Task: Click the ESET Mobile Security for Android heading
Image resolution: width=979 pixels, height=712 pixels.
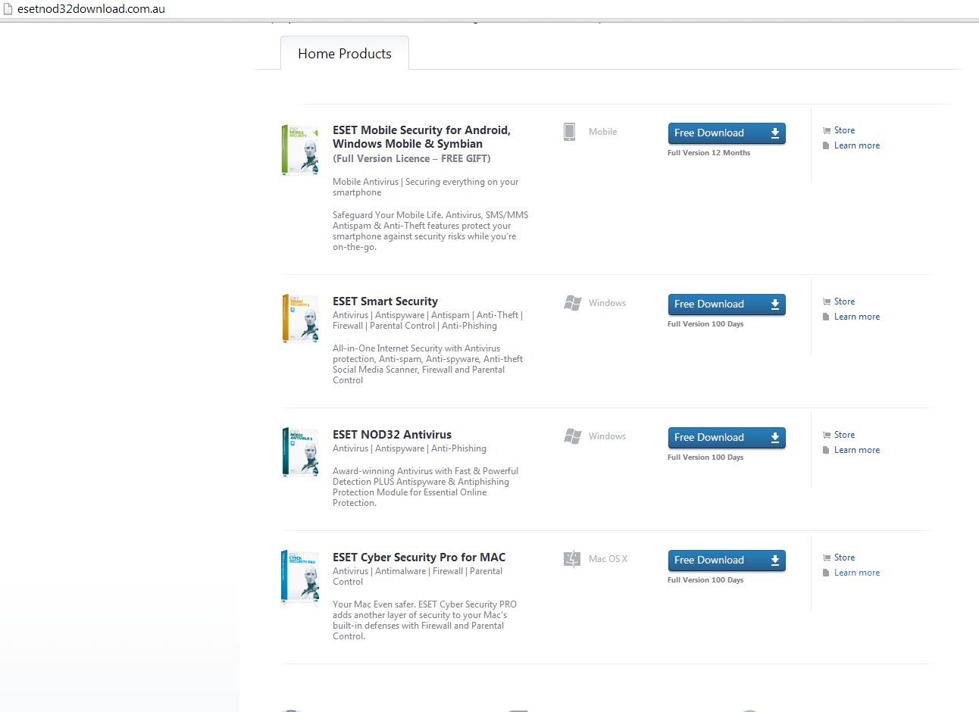Action: pos(421,137)
